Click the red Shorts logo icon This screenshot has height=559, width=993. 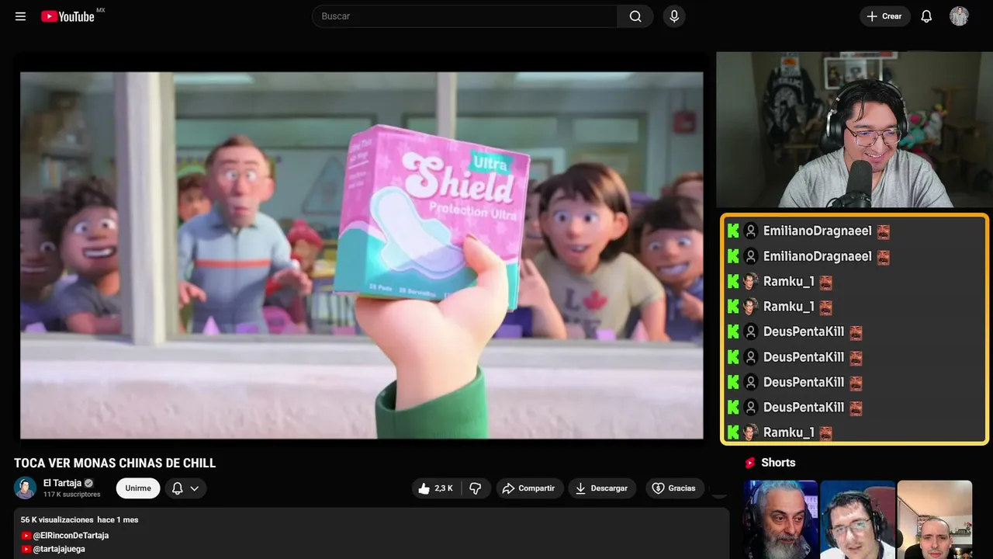[x=750, y=463]
